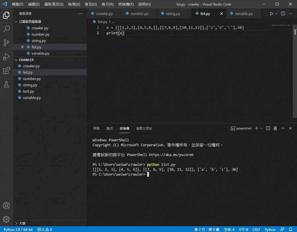Split the terminal panel
The image size is (297, 232).
268,128
